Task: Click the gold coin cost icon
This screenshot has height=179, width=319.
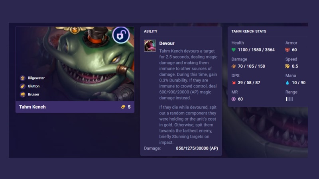Action: (x=123, y=107)
